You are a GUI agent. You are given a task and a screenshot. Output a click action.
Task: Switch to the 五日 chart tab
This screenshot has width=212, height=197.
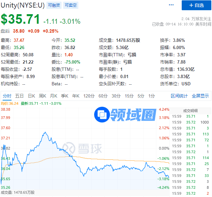(x=19, y=96)
